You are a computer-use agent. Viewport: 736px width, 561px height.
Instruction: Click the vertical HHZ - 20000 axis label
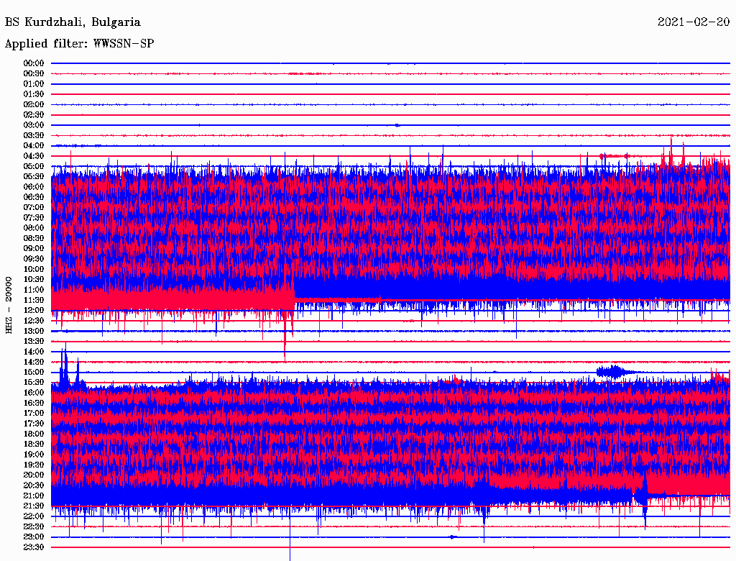click(9, 304)
